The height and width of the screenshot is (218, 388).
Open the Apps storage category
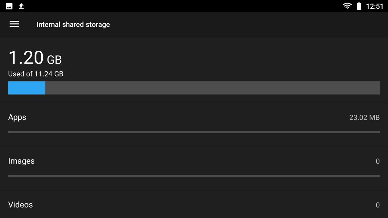pyautogui.click(x=194, y=124)
